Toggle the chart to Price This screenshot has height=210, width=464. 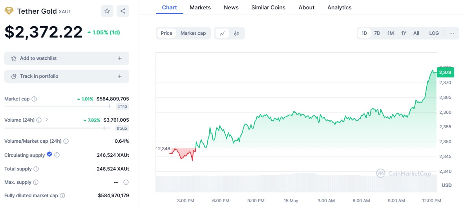(x=166, y=33)
